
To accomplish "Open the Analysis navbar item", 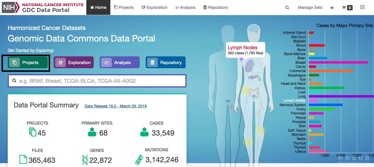I will pyautogui.click(x=185, y=7).
